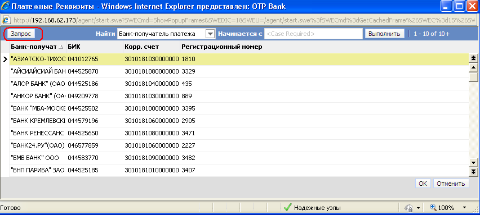Confirm selection with the OK button

point(423,184)
